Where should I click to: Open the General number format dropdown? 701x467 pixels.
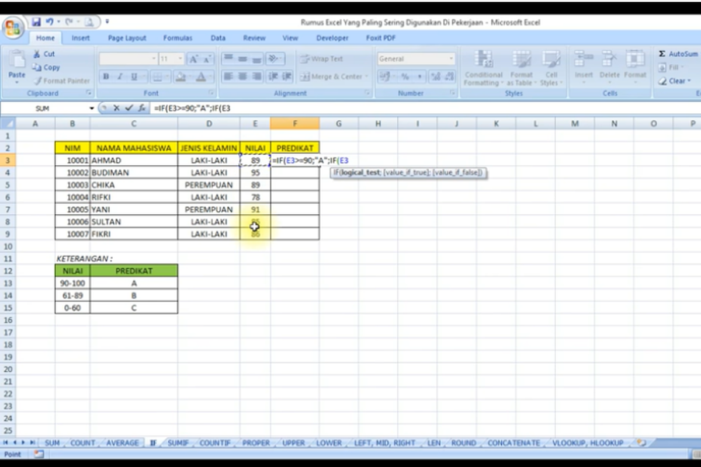coord(452,59)
